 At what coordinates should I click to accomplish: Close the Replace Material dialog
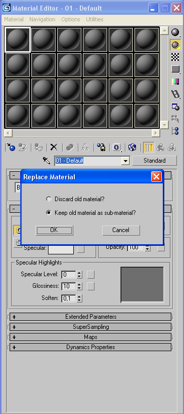click(x=156, y=177)
